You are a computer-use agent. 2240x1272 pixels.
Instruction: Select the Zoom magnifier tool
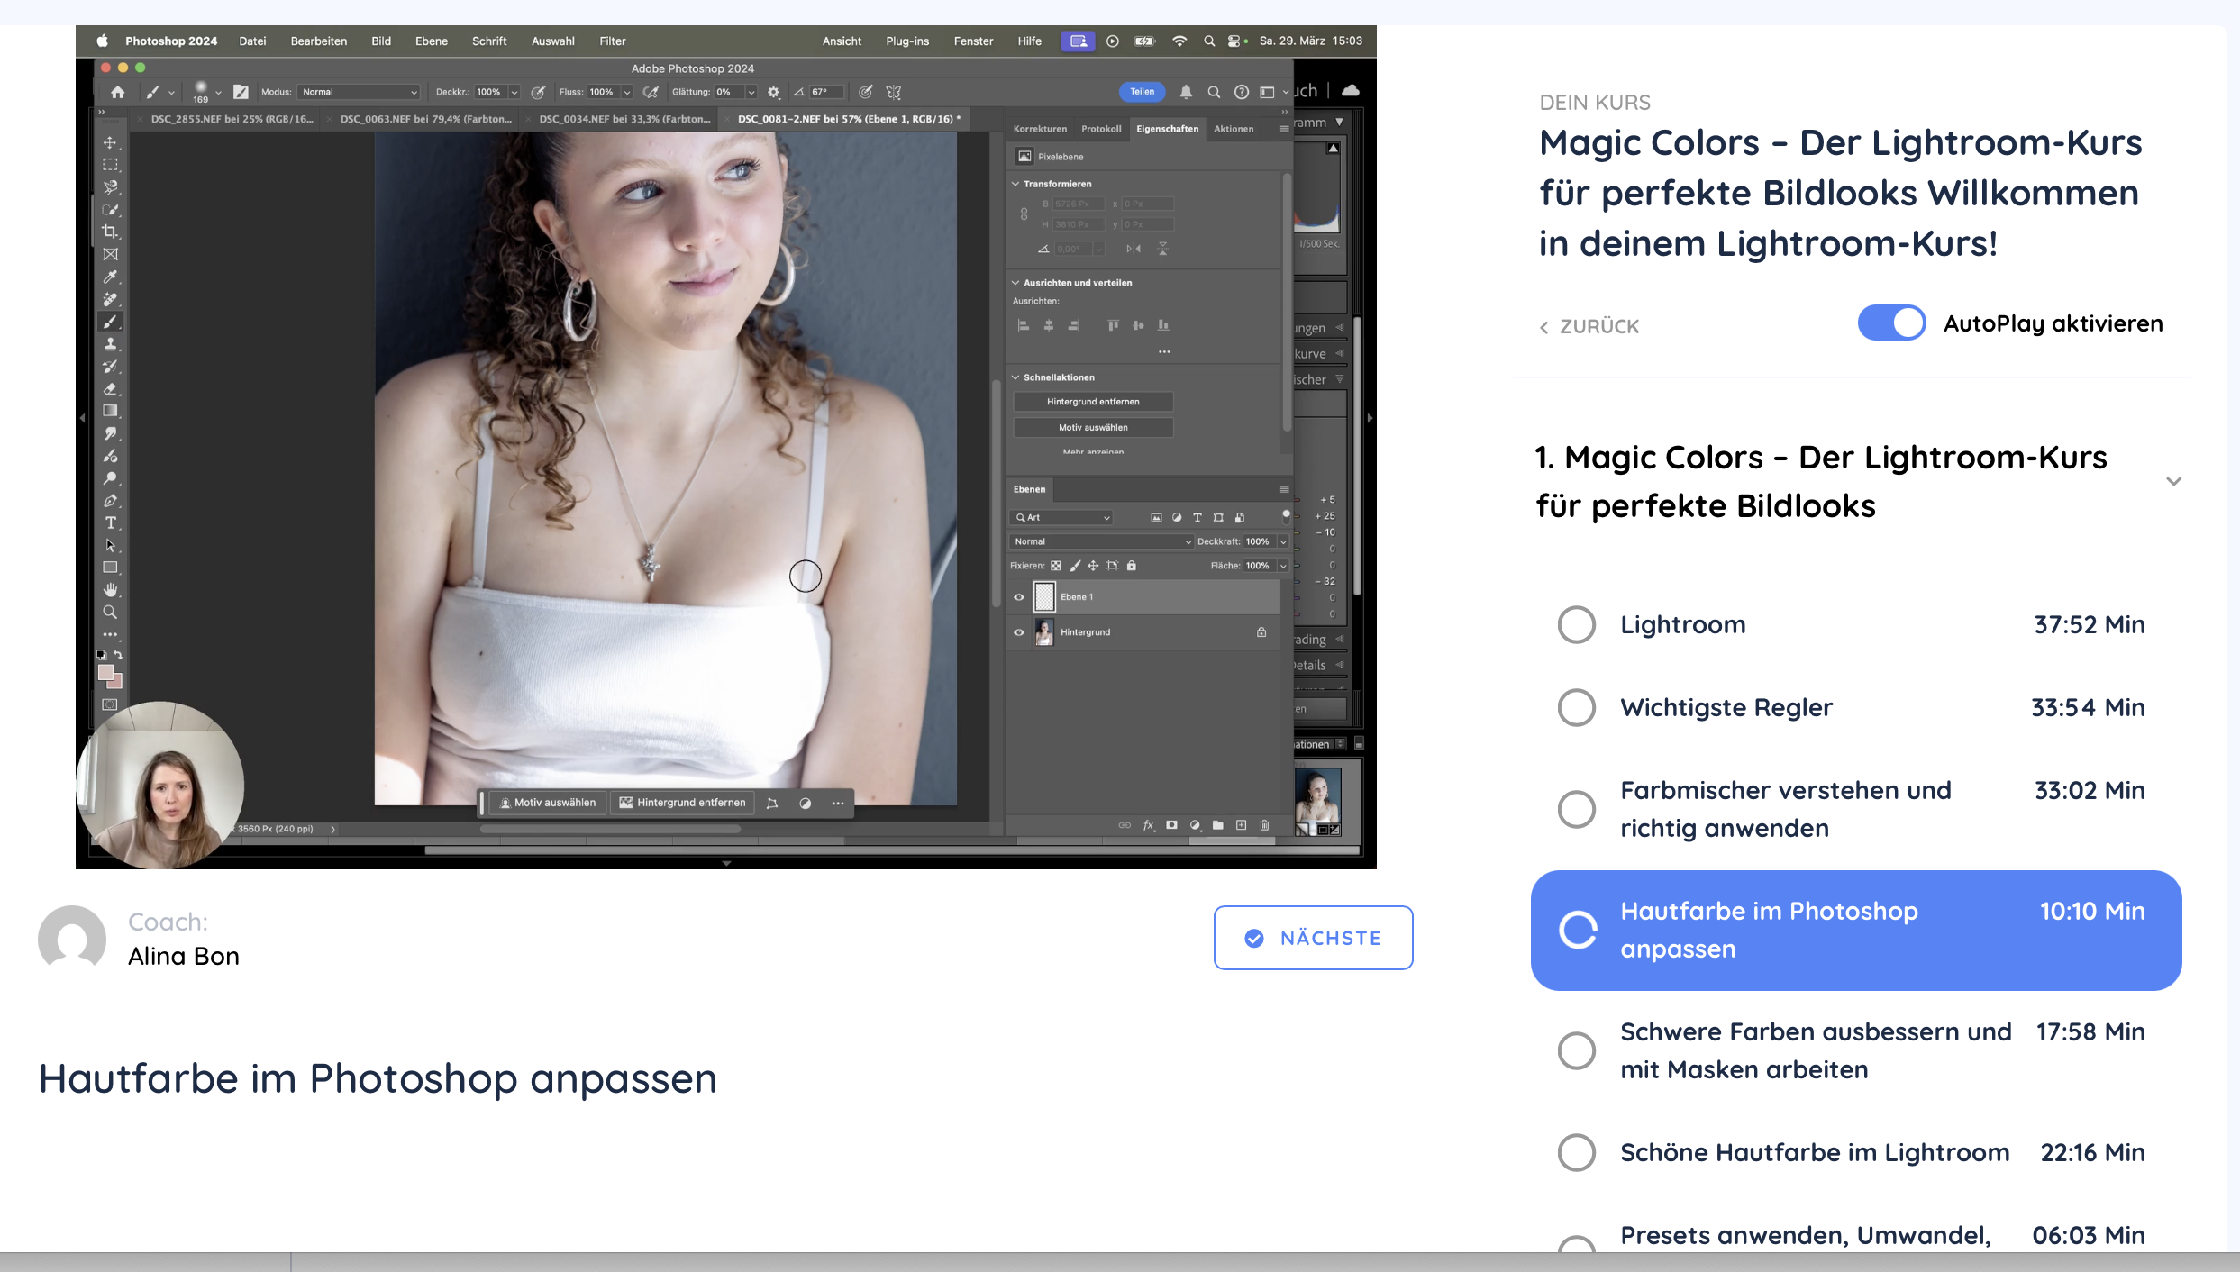pos(110,613)
